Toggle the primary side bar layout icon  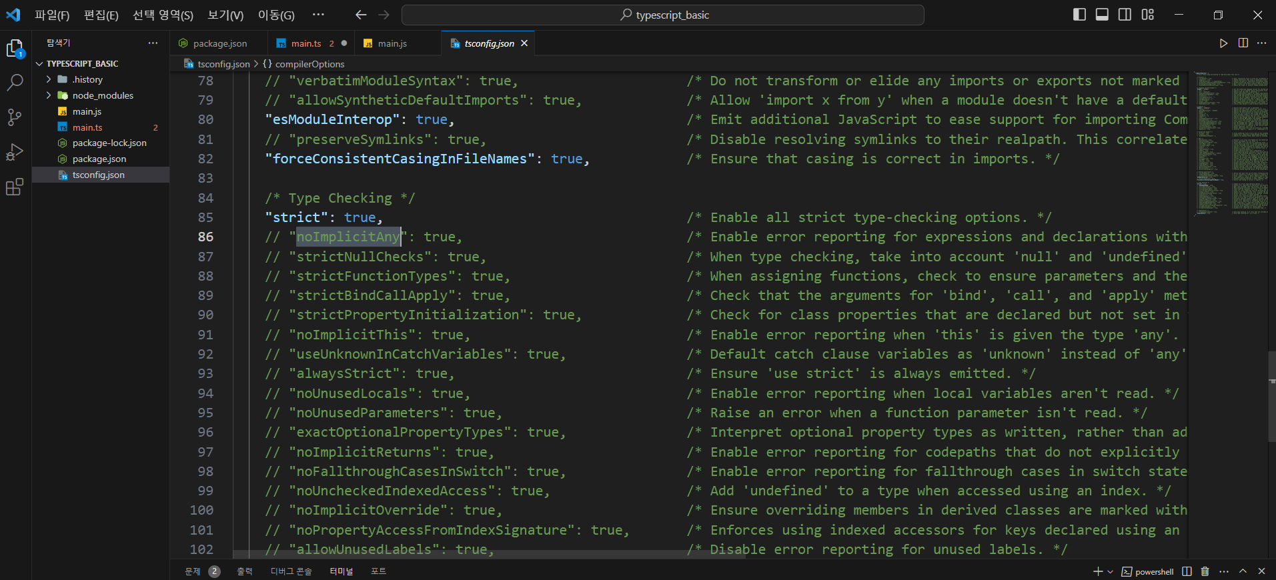tap(1079, 15)
